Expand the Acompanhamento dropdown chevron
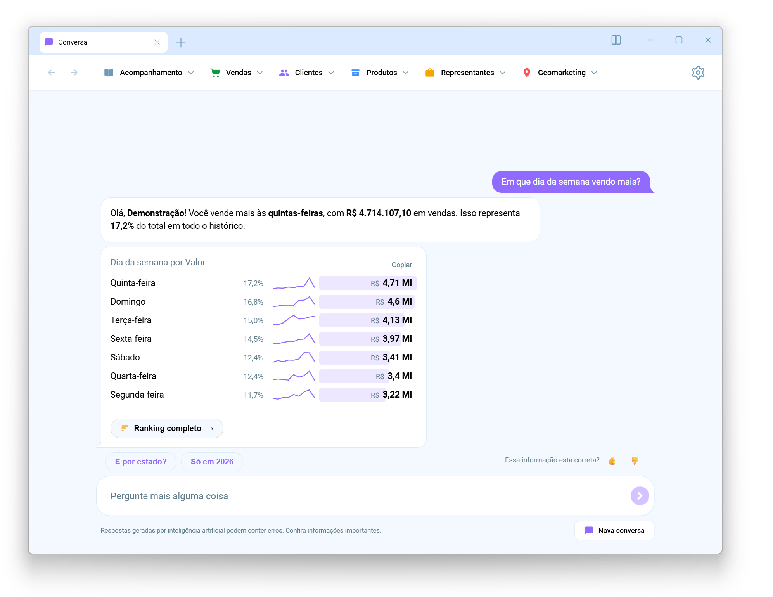Screen dimensions: 773x597 (x=191, y=73)
